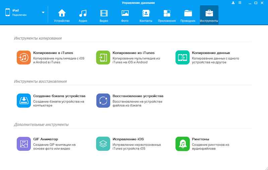Grab the window resize grip corner

[266, 168]
